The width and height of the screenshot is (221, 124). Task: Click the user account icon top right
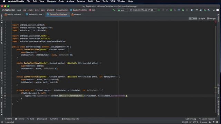click(218, 10)
